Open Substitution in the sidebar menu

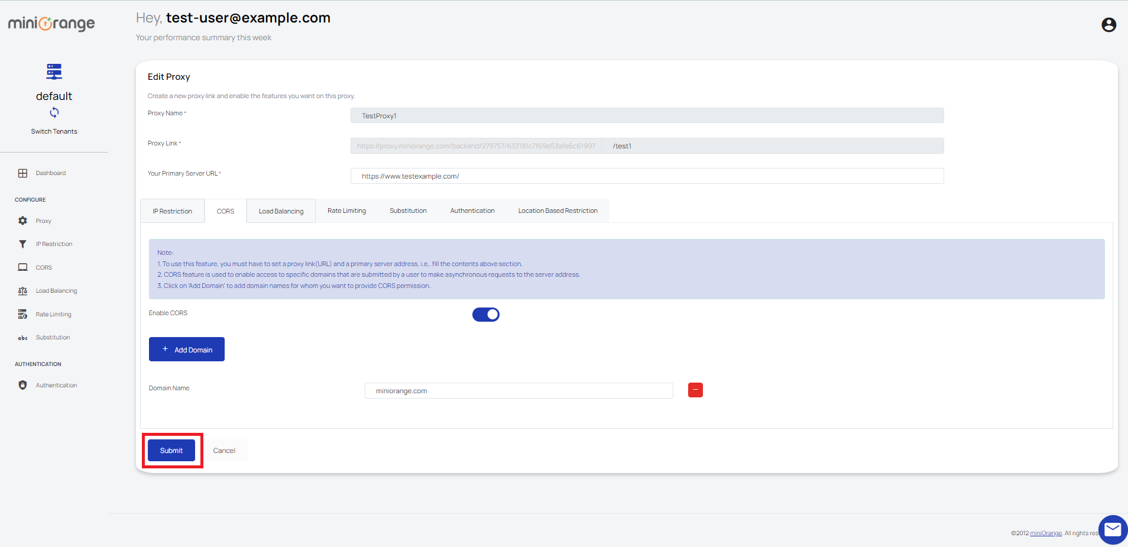(x=53, y=338)
